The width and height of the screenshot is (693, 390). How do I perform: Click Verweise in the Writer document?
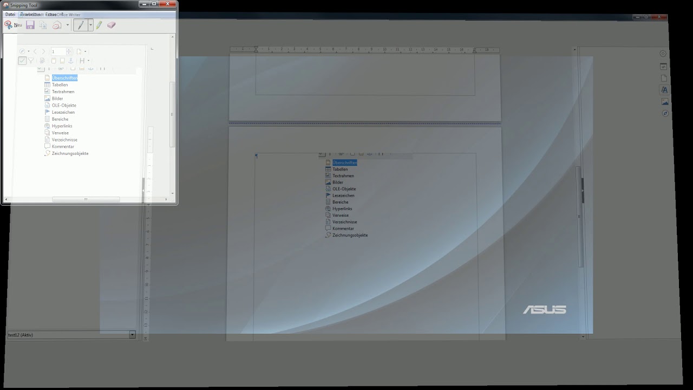(341, 216)
